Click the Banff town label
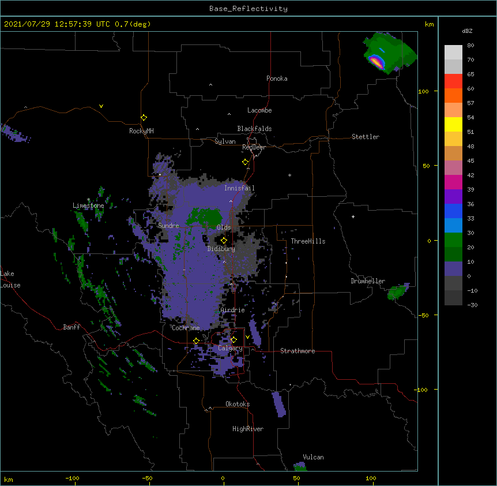497x486 pixels. click(x=71, y=327)
